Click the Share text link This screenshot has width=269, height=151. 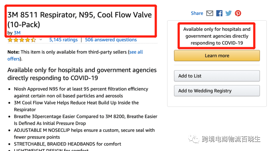[197, 13]
